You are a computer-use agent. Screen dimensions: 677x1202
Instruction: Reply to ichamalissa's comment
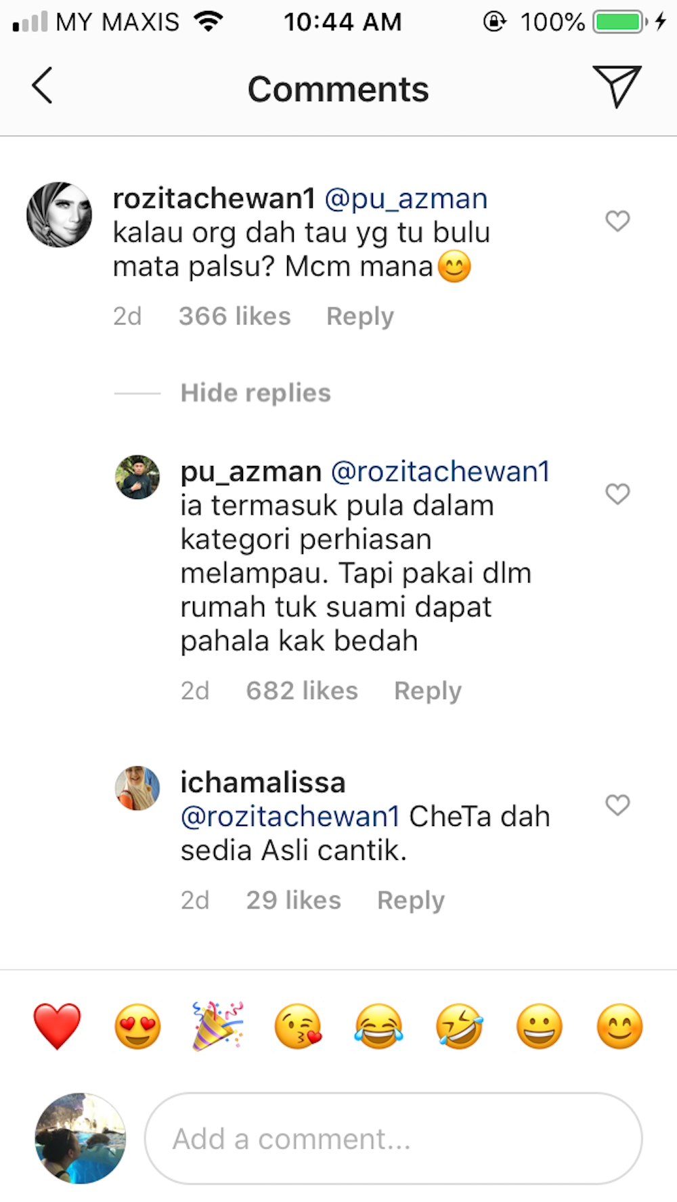(410, 899)
